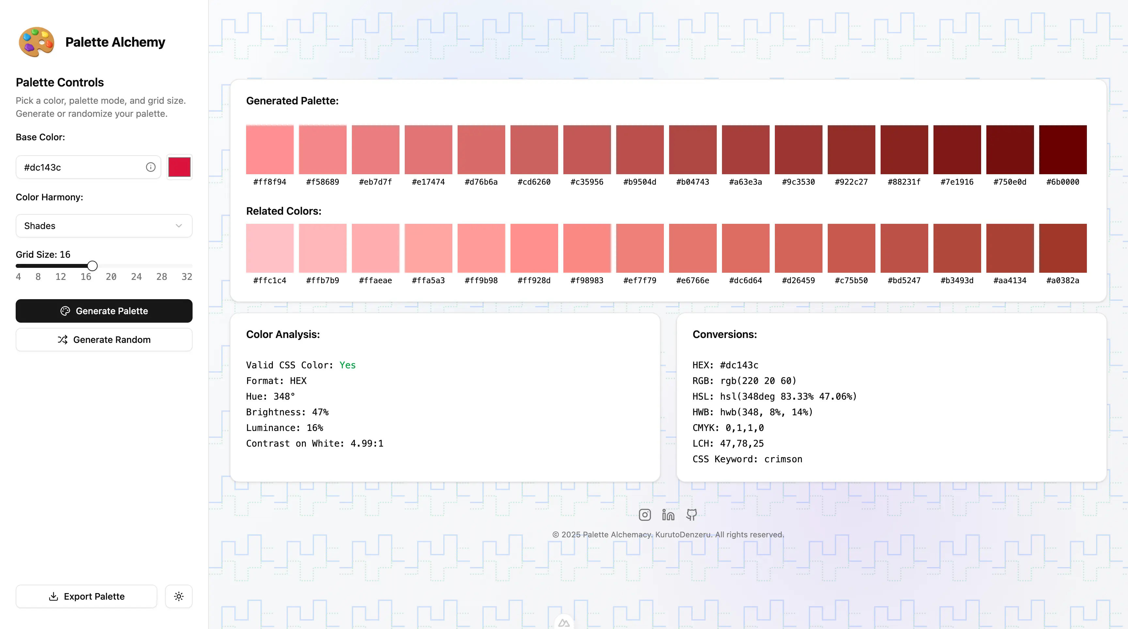Screen dimensions: 1128x629
Task: Click the 32 mark on the Grid Size scale
Action: (187, 277)
